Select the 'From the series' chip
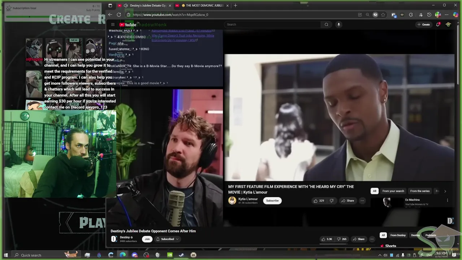 tap(420, 191)
